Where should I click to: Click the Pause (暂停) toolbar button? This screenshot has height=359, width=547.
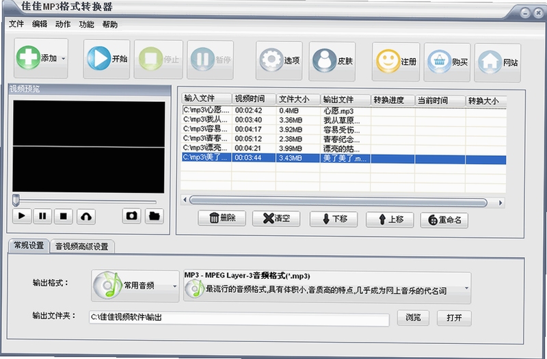(211, 60)
